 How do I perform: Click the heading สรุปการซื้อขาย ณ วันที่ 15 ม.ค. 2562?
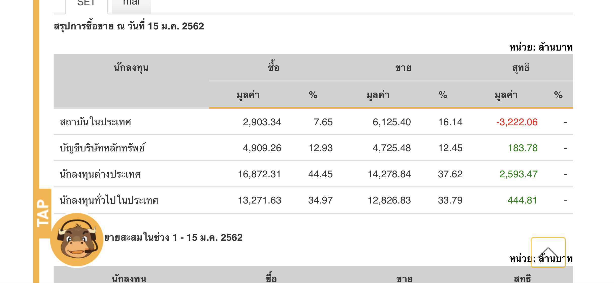tap(129, 26)
